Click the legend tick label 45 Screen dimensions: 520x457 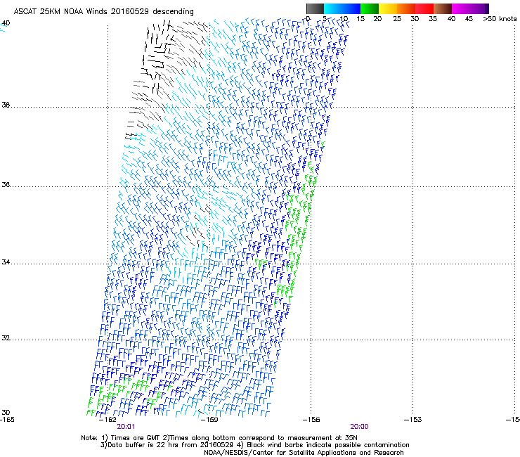[469, 18]
